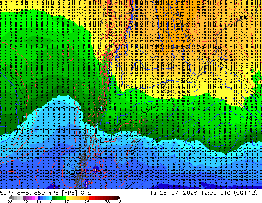The image size is (262, 203).
Task: Click the 26 label on the color scale
Action: click(87, 201)
